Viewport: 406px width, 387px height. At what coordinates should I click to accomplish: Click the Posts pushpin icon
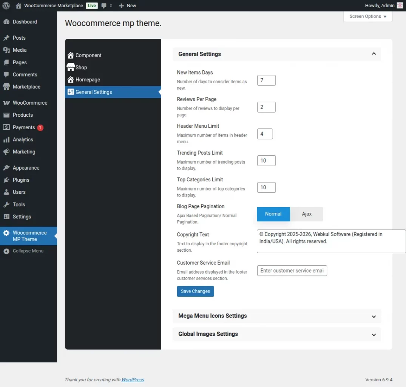click(6, 38)
